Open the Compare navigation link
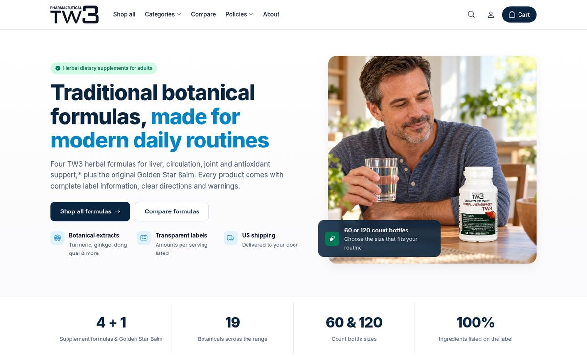Screen dimensions: 587x358 click(x=203, y=14)
